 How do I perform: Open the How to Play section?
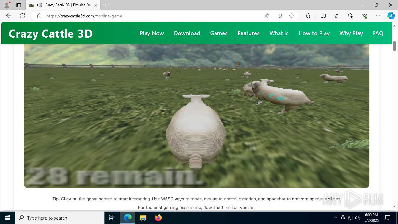(314, 33)
